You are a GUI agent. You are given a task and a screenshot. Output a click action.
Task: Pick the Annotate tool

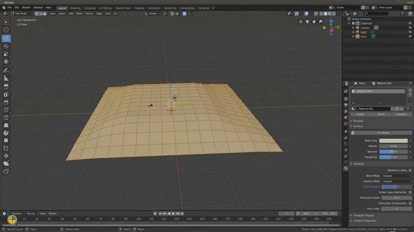[x=6, y=70]
